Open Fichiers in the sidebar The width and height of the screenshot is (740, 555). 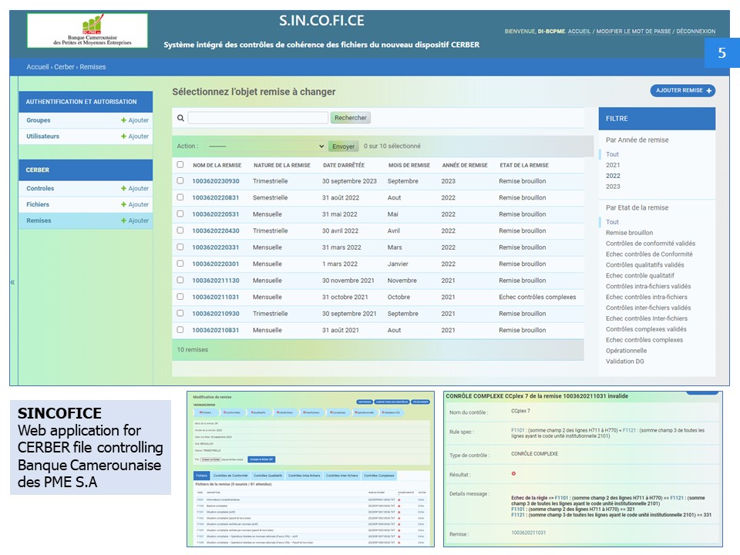pyautogui.click(x=38, y=204)
